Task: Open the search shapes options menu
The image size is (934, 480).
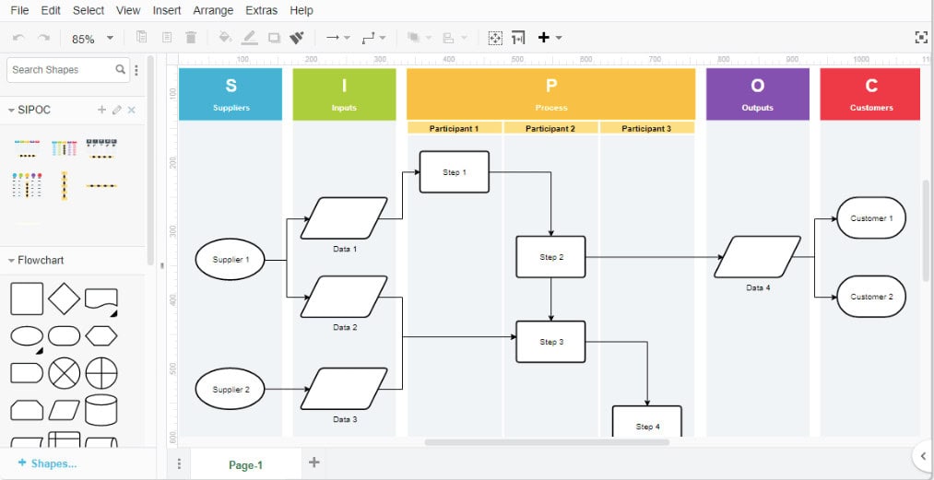Action: coord(136,70)
